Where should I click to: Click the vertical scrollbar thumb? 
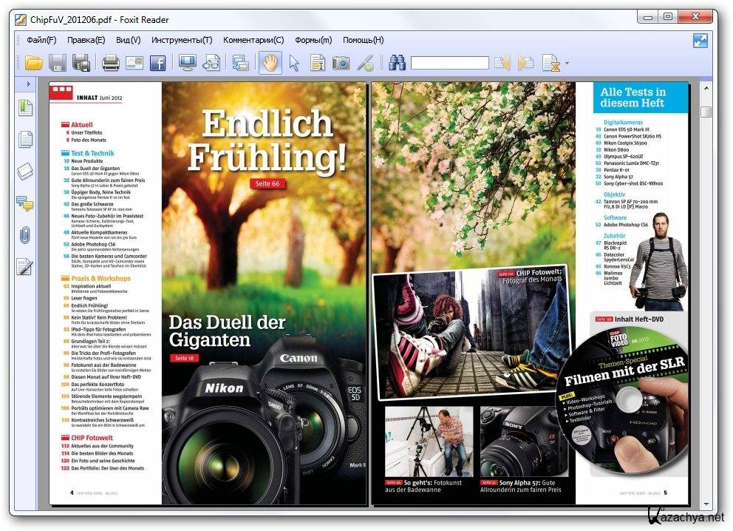[x=706, y=112]
